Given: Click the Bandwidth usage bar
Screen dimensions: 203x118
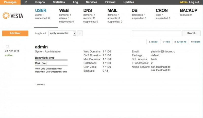Looking at the screenshot, I should click(51, 60).
